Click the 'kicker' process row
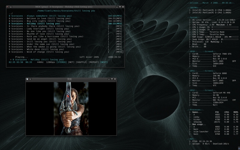 pyautogui.click(x=216, y=119)
